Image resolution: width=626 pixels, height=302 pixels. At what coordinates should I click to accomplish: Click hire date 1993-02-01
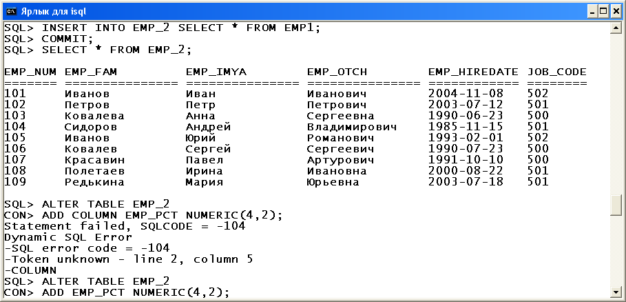tap(466, 138)
